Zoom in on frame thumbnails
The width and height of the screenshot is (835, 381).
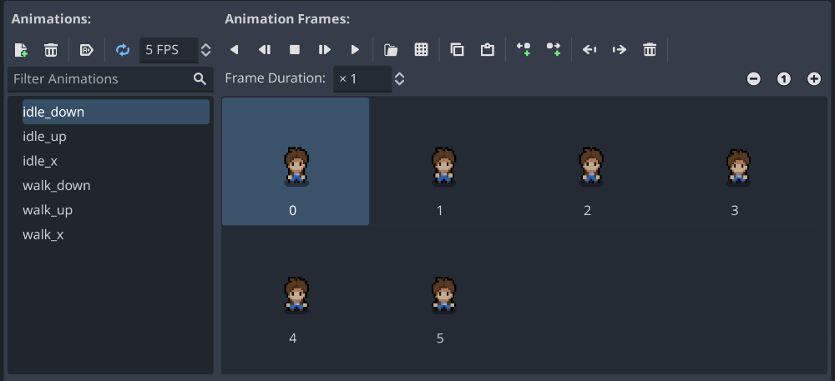pos(813,79)
